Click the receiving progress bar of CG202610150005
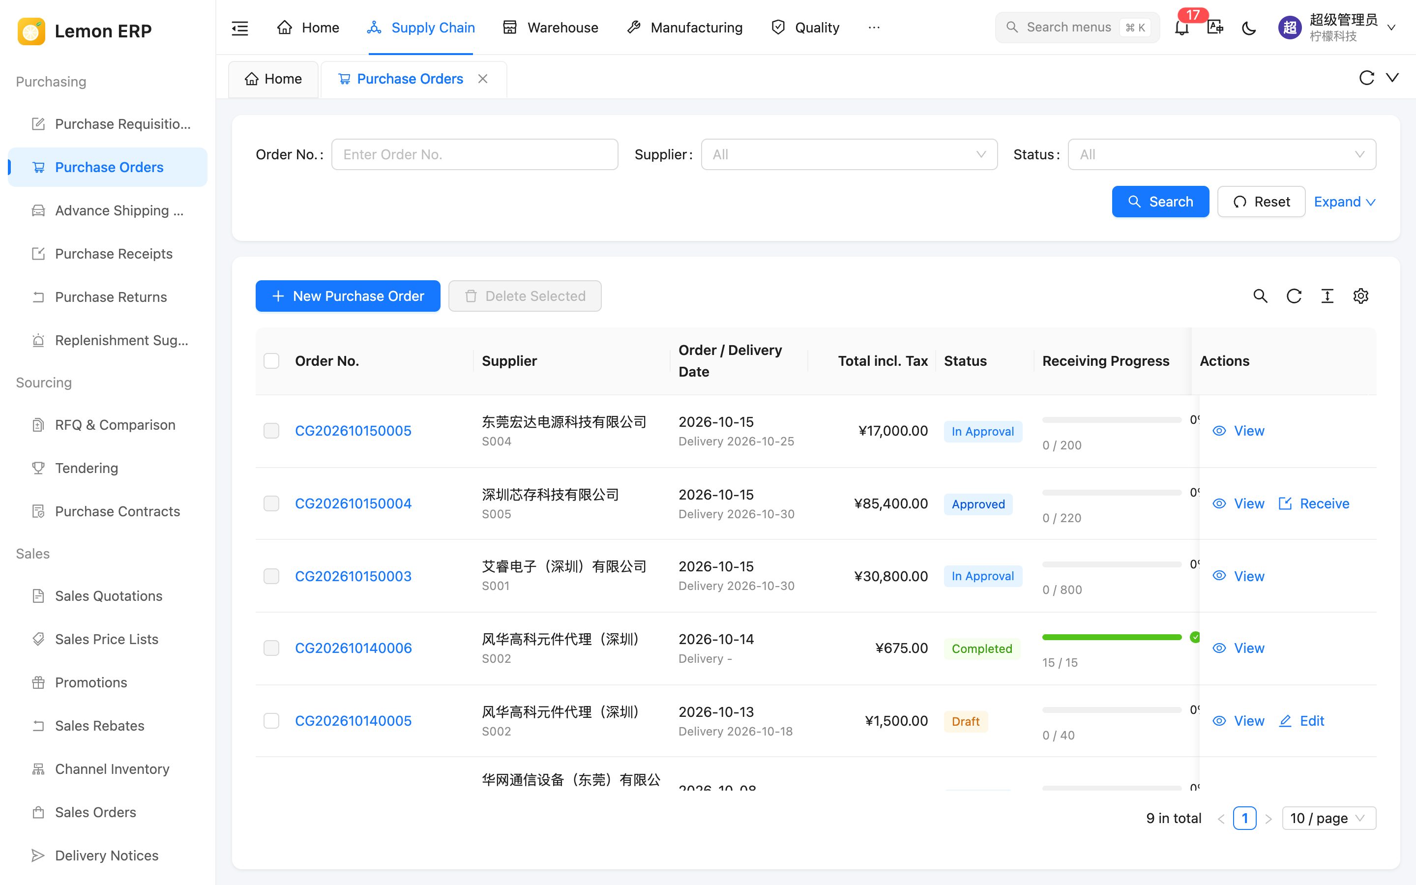 click(1112, 420)
